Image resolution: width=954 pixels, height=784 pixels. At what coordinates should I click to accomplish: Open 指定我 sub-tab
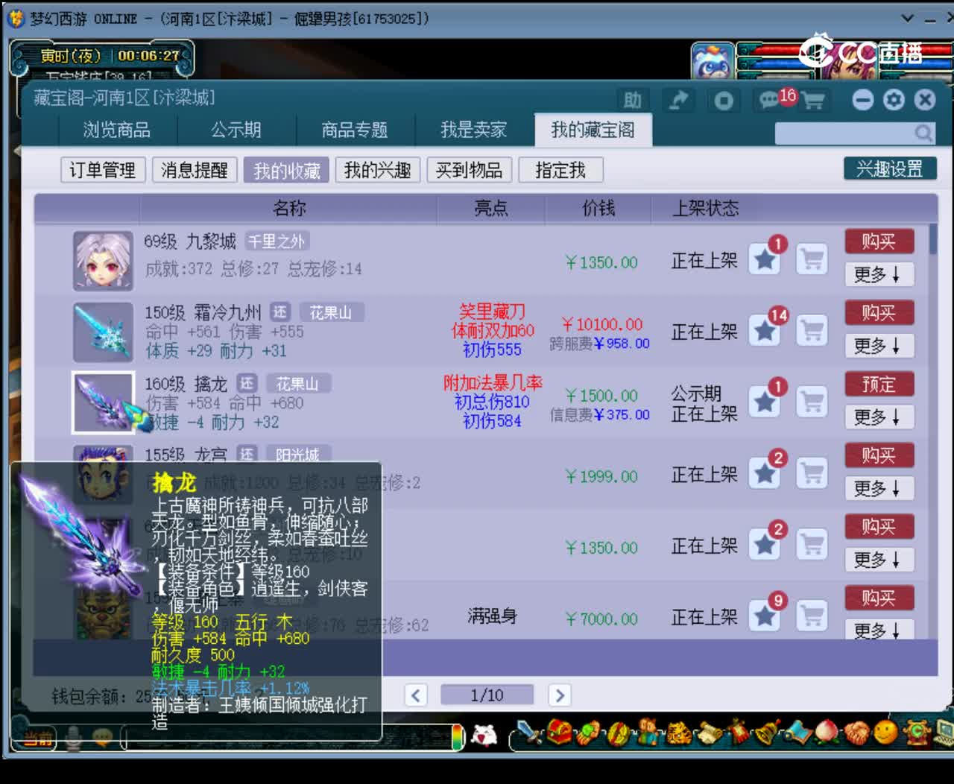coord(560,171)
